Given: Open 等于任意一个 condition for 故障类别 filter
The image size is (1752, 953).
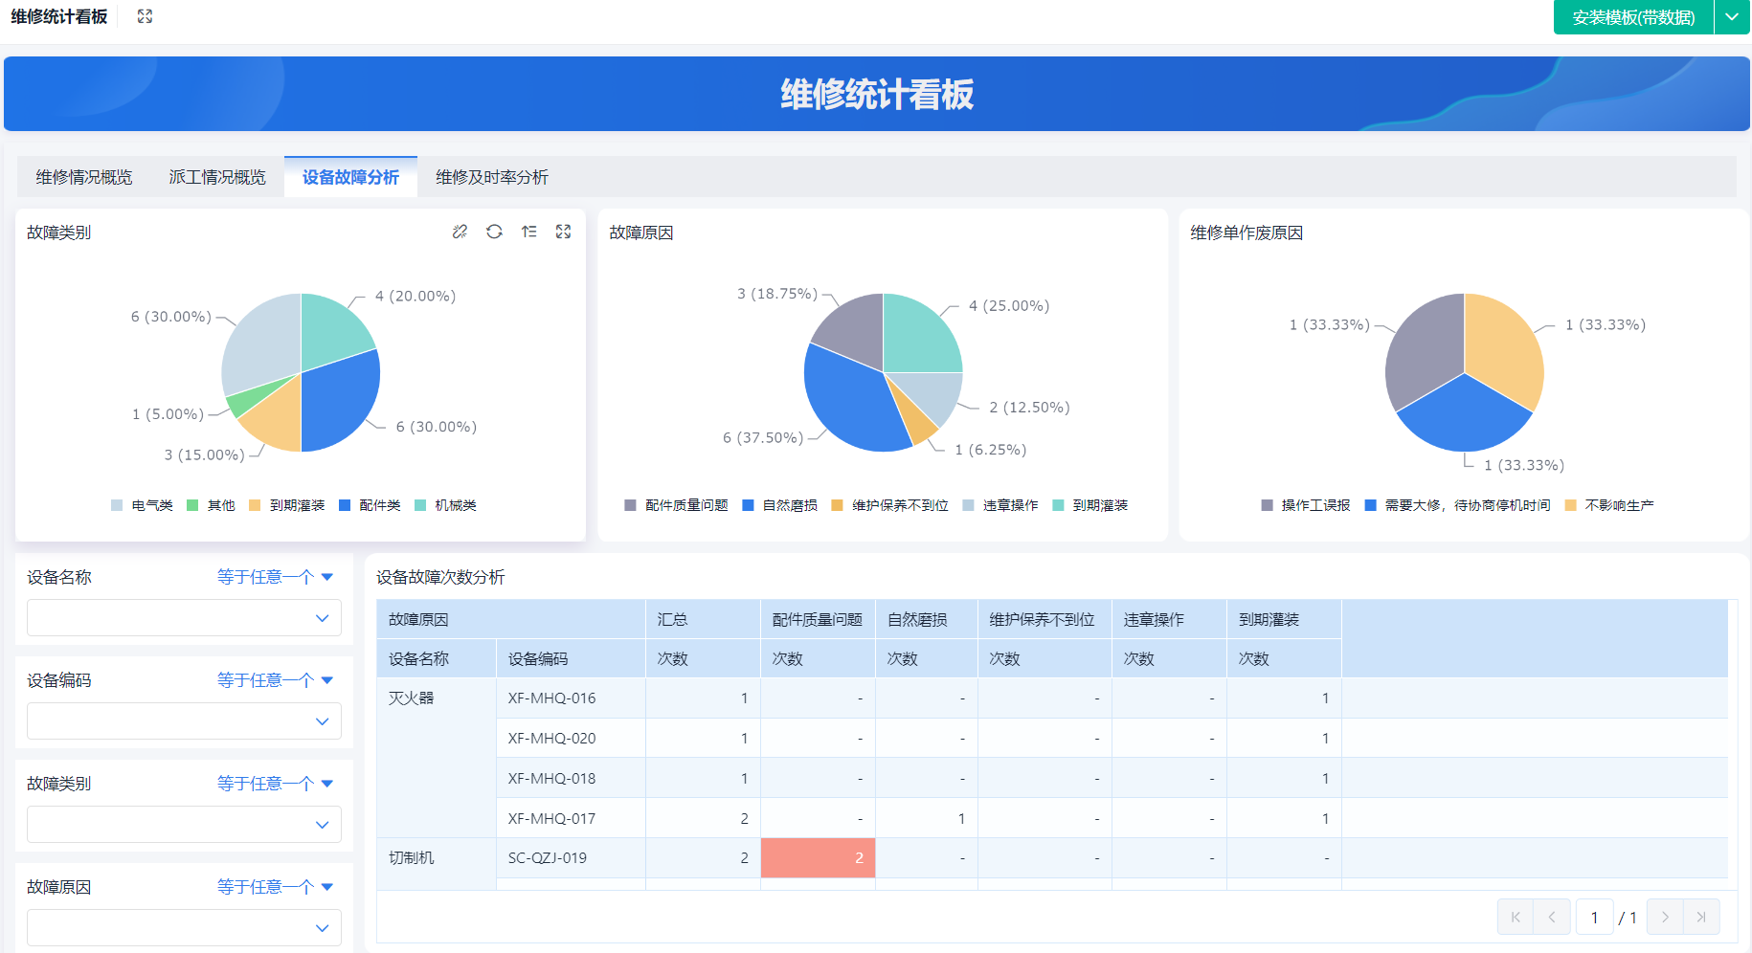Looking at the screenshot, I should (275, 784).
